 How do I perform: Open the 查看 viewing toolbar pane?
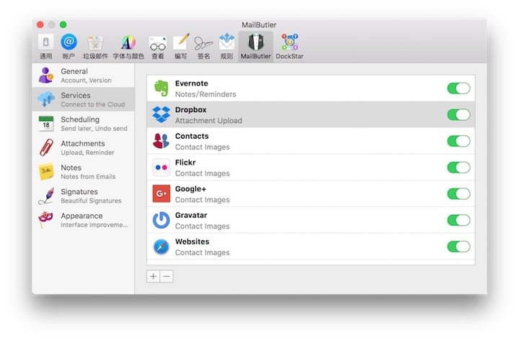157,45
